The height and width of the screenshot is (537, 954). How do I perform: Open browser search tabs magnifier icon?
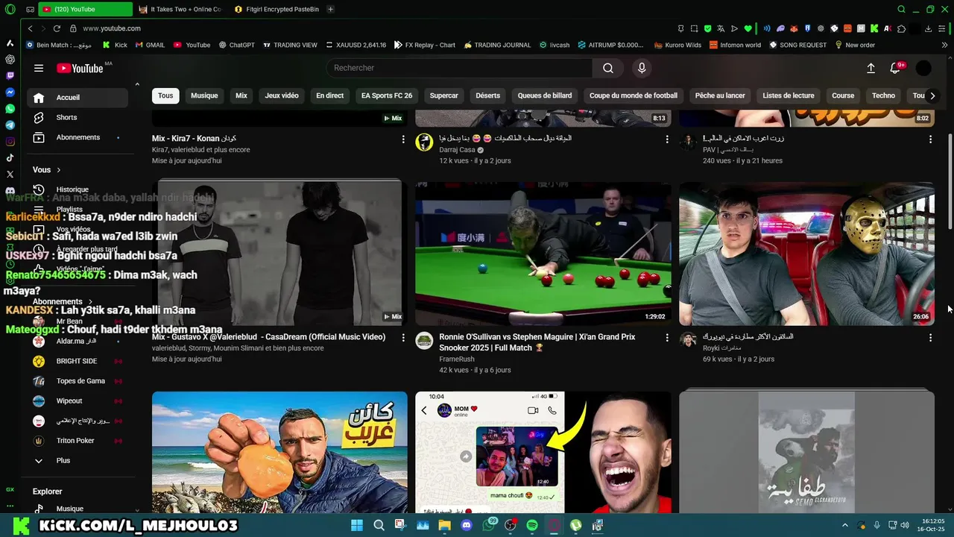(x=901, y=9)
